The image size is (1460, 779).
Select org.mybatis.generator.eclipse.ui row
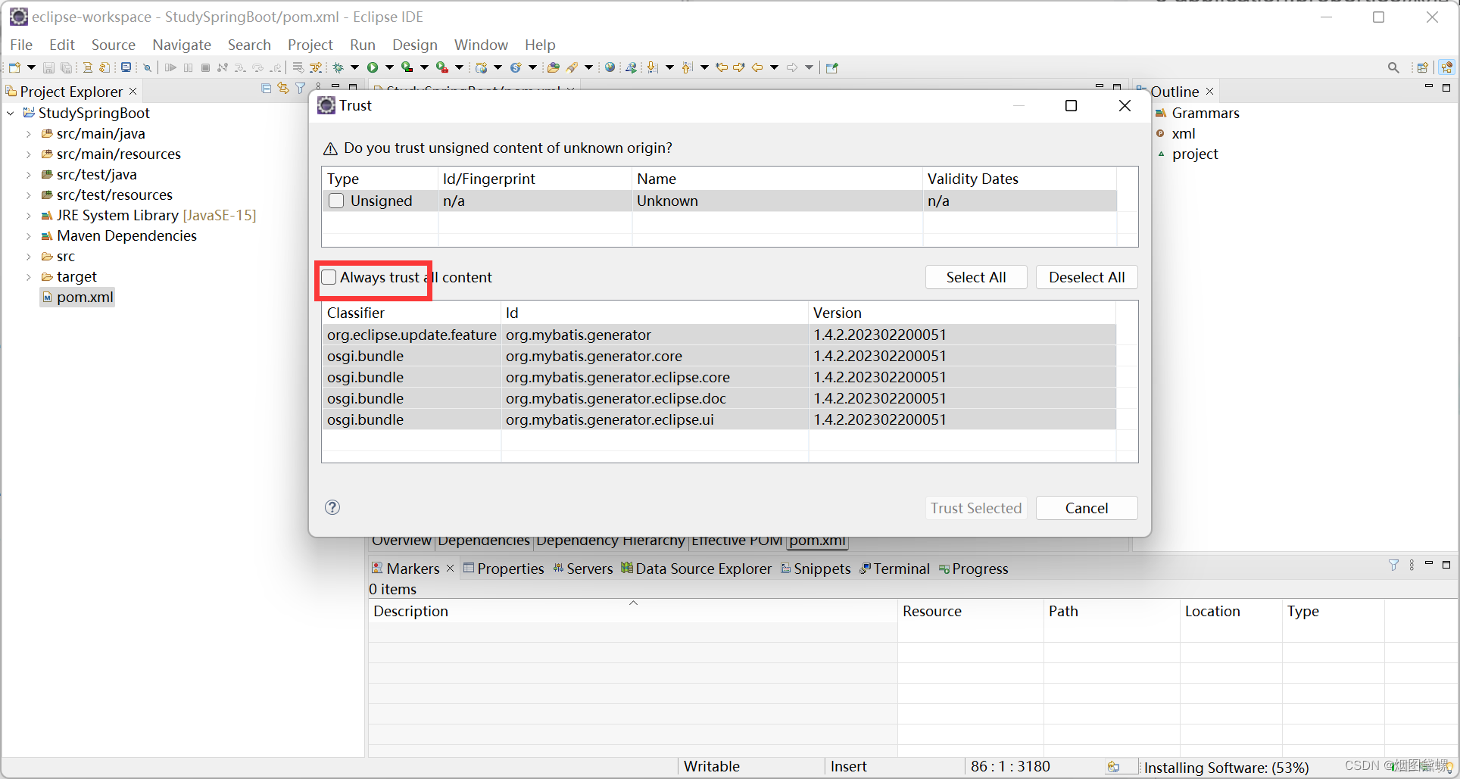pyautogui.click(x=719, y=419)
